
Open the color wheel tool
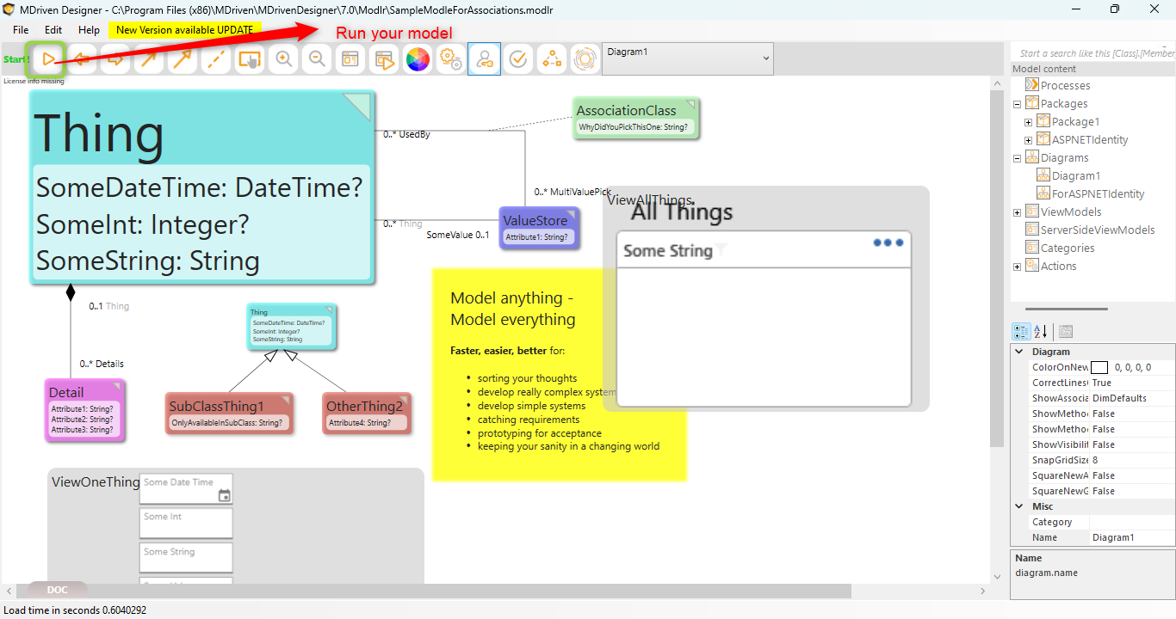[x=418, y=59]
